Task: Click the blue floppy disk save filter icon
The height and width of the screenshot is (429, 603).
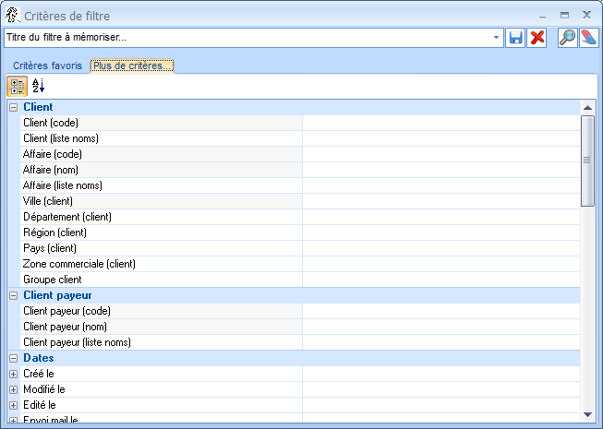Action: [516, 38]
